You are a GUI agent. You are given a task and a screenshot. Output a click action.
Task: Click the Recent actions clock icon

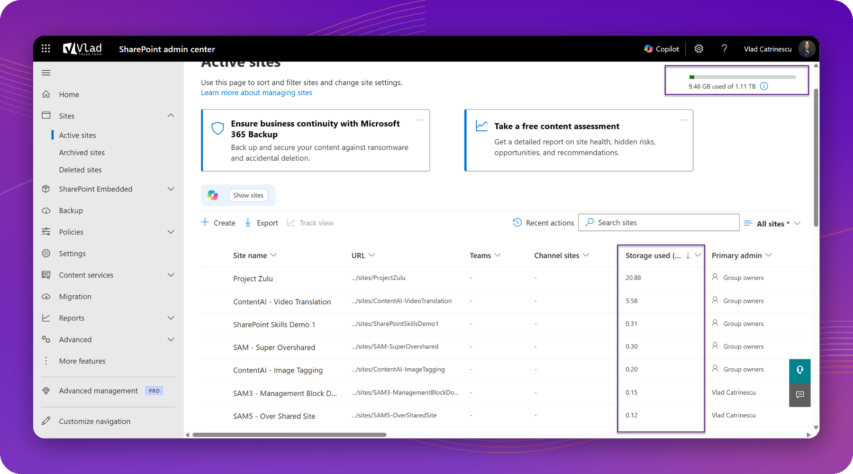pyautogui.click(x=517, y=222)
